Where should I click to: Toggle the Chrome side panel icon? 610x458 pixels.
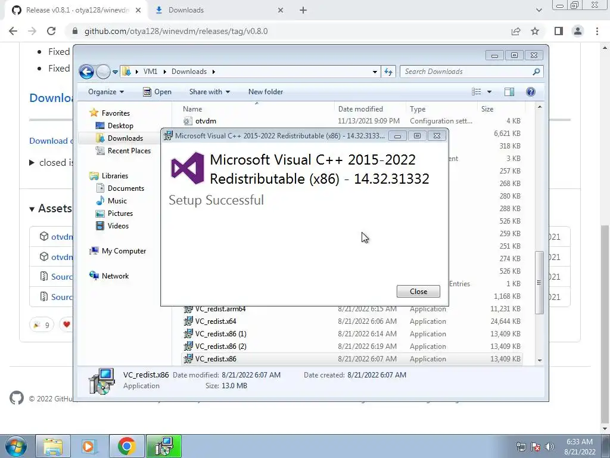(559, 31)
